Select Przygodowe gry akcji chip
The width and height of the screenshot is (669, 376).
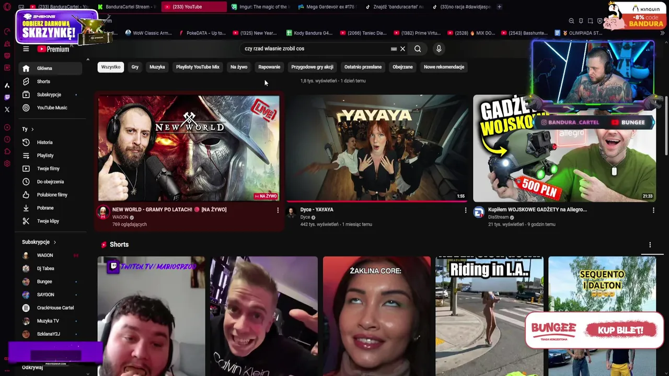click(312, 67)
